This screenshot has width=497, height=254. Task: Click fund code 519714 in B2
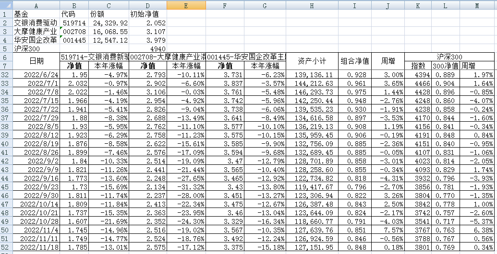click(74, 23)
